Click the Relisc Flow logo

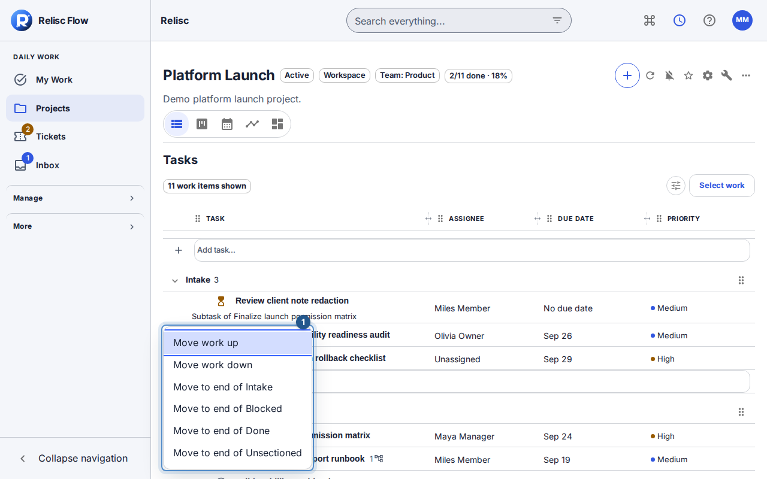(x=22, y=20)
